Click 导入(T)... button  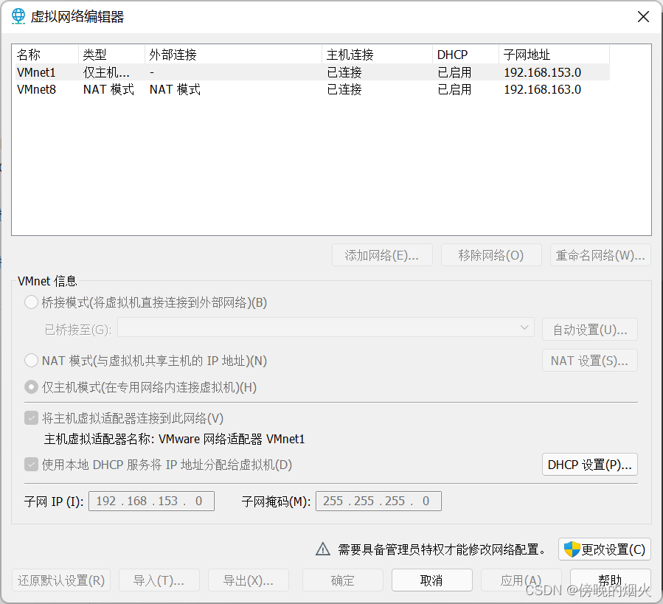(159, 580)
